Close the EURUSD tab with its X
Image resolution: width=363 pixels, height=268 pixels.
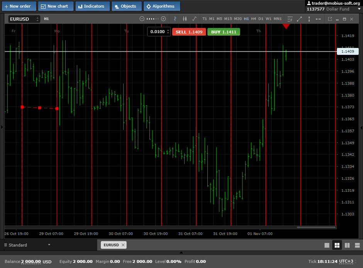click(x=123, y=245)
